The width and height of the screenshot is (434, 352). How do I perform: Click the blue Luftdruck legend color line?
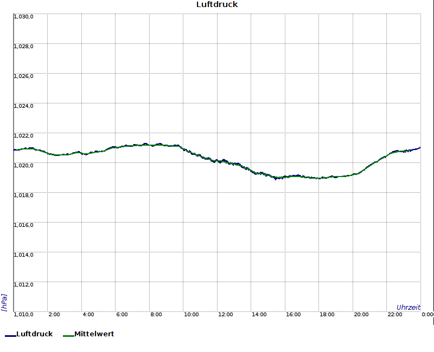click(10, 336)
